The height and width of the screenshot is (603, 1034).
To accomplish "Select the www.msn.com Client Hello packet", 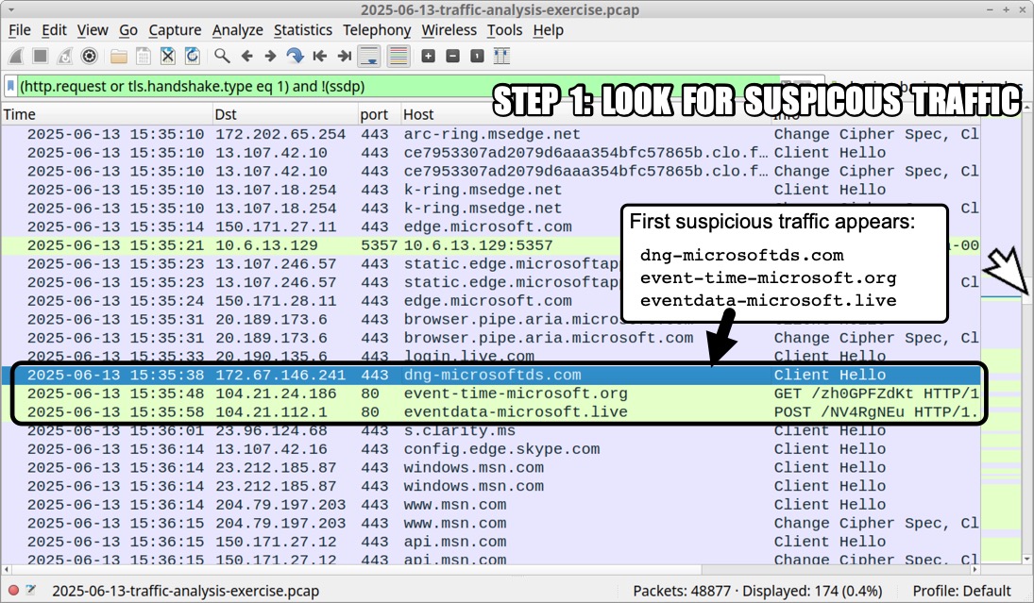I will pos(491,504).
